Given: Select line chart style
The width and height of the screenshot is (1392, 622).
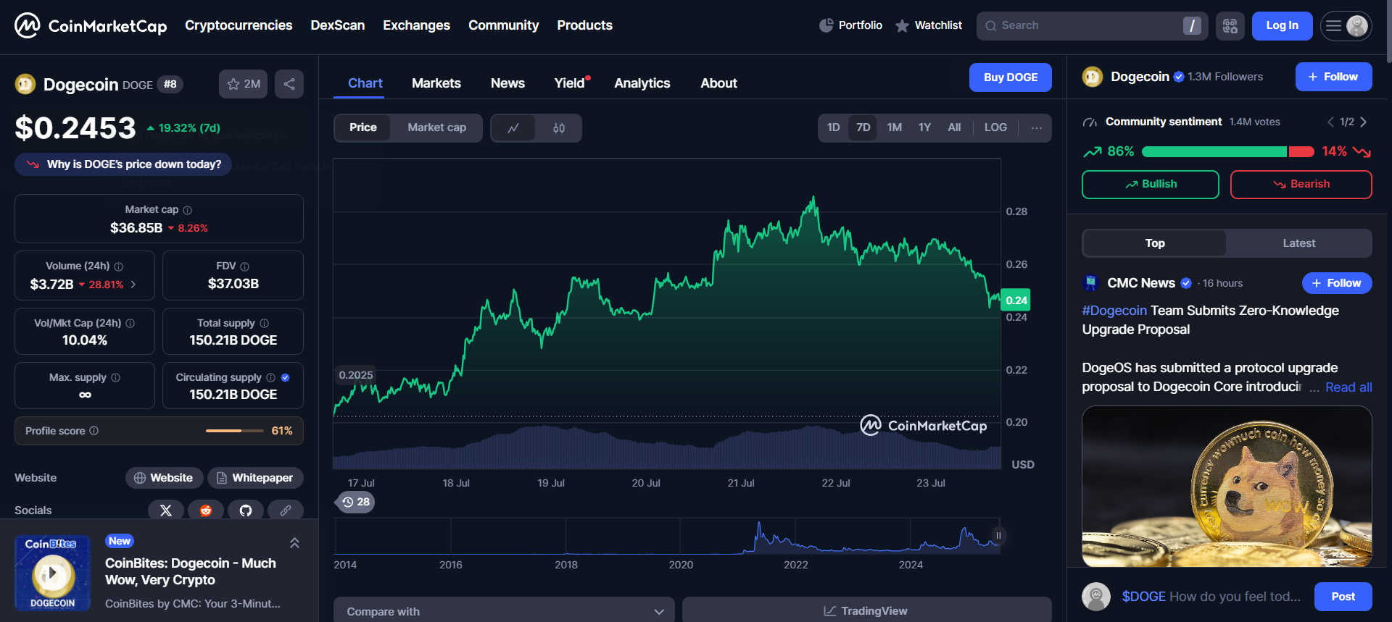Looking at the screenshot, I should point(513,128).
